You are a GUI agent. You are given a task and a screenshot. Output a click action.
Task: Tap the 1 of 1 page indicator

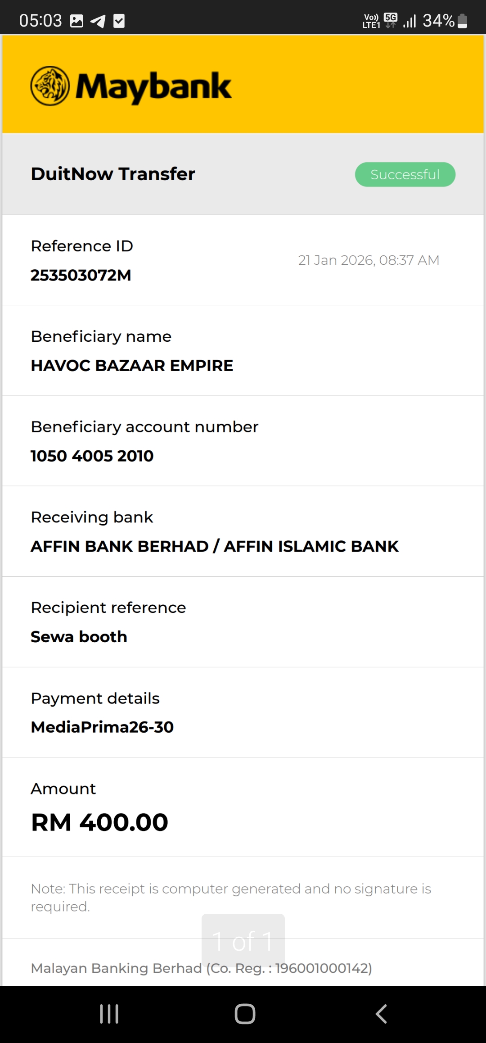point(243,941)
